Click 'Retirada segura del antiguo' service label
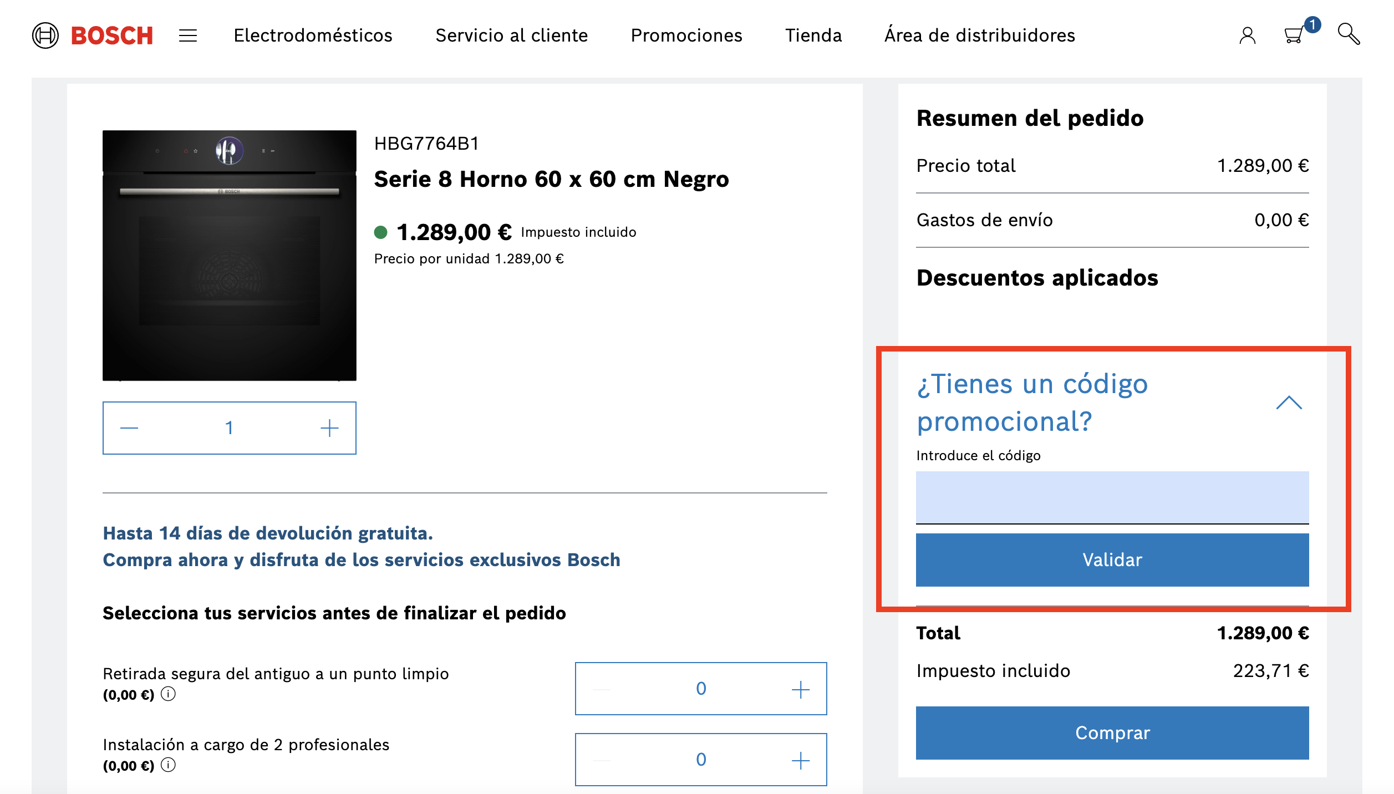 (x=276, y=674)
